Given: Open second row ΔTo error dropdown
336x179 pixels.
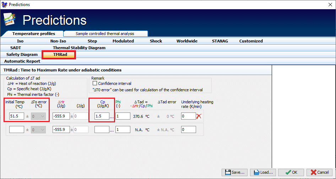Looking at the screenshot, I should (x=38, y=130).
